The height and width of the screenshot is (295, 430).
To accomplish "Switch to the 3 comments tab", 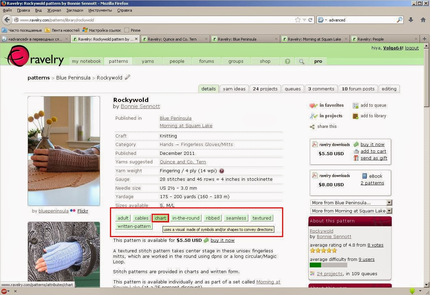I will click(321, 89).
